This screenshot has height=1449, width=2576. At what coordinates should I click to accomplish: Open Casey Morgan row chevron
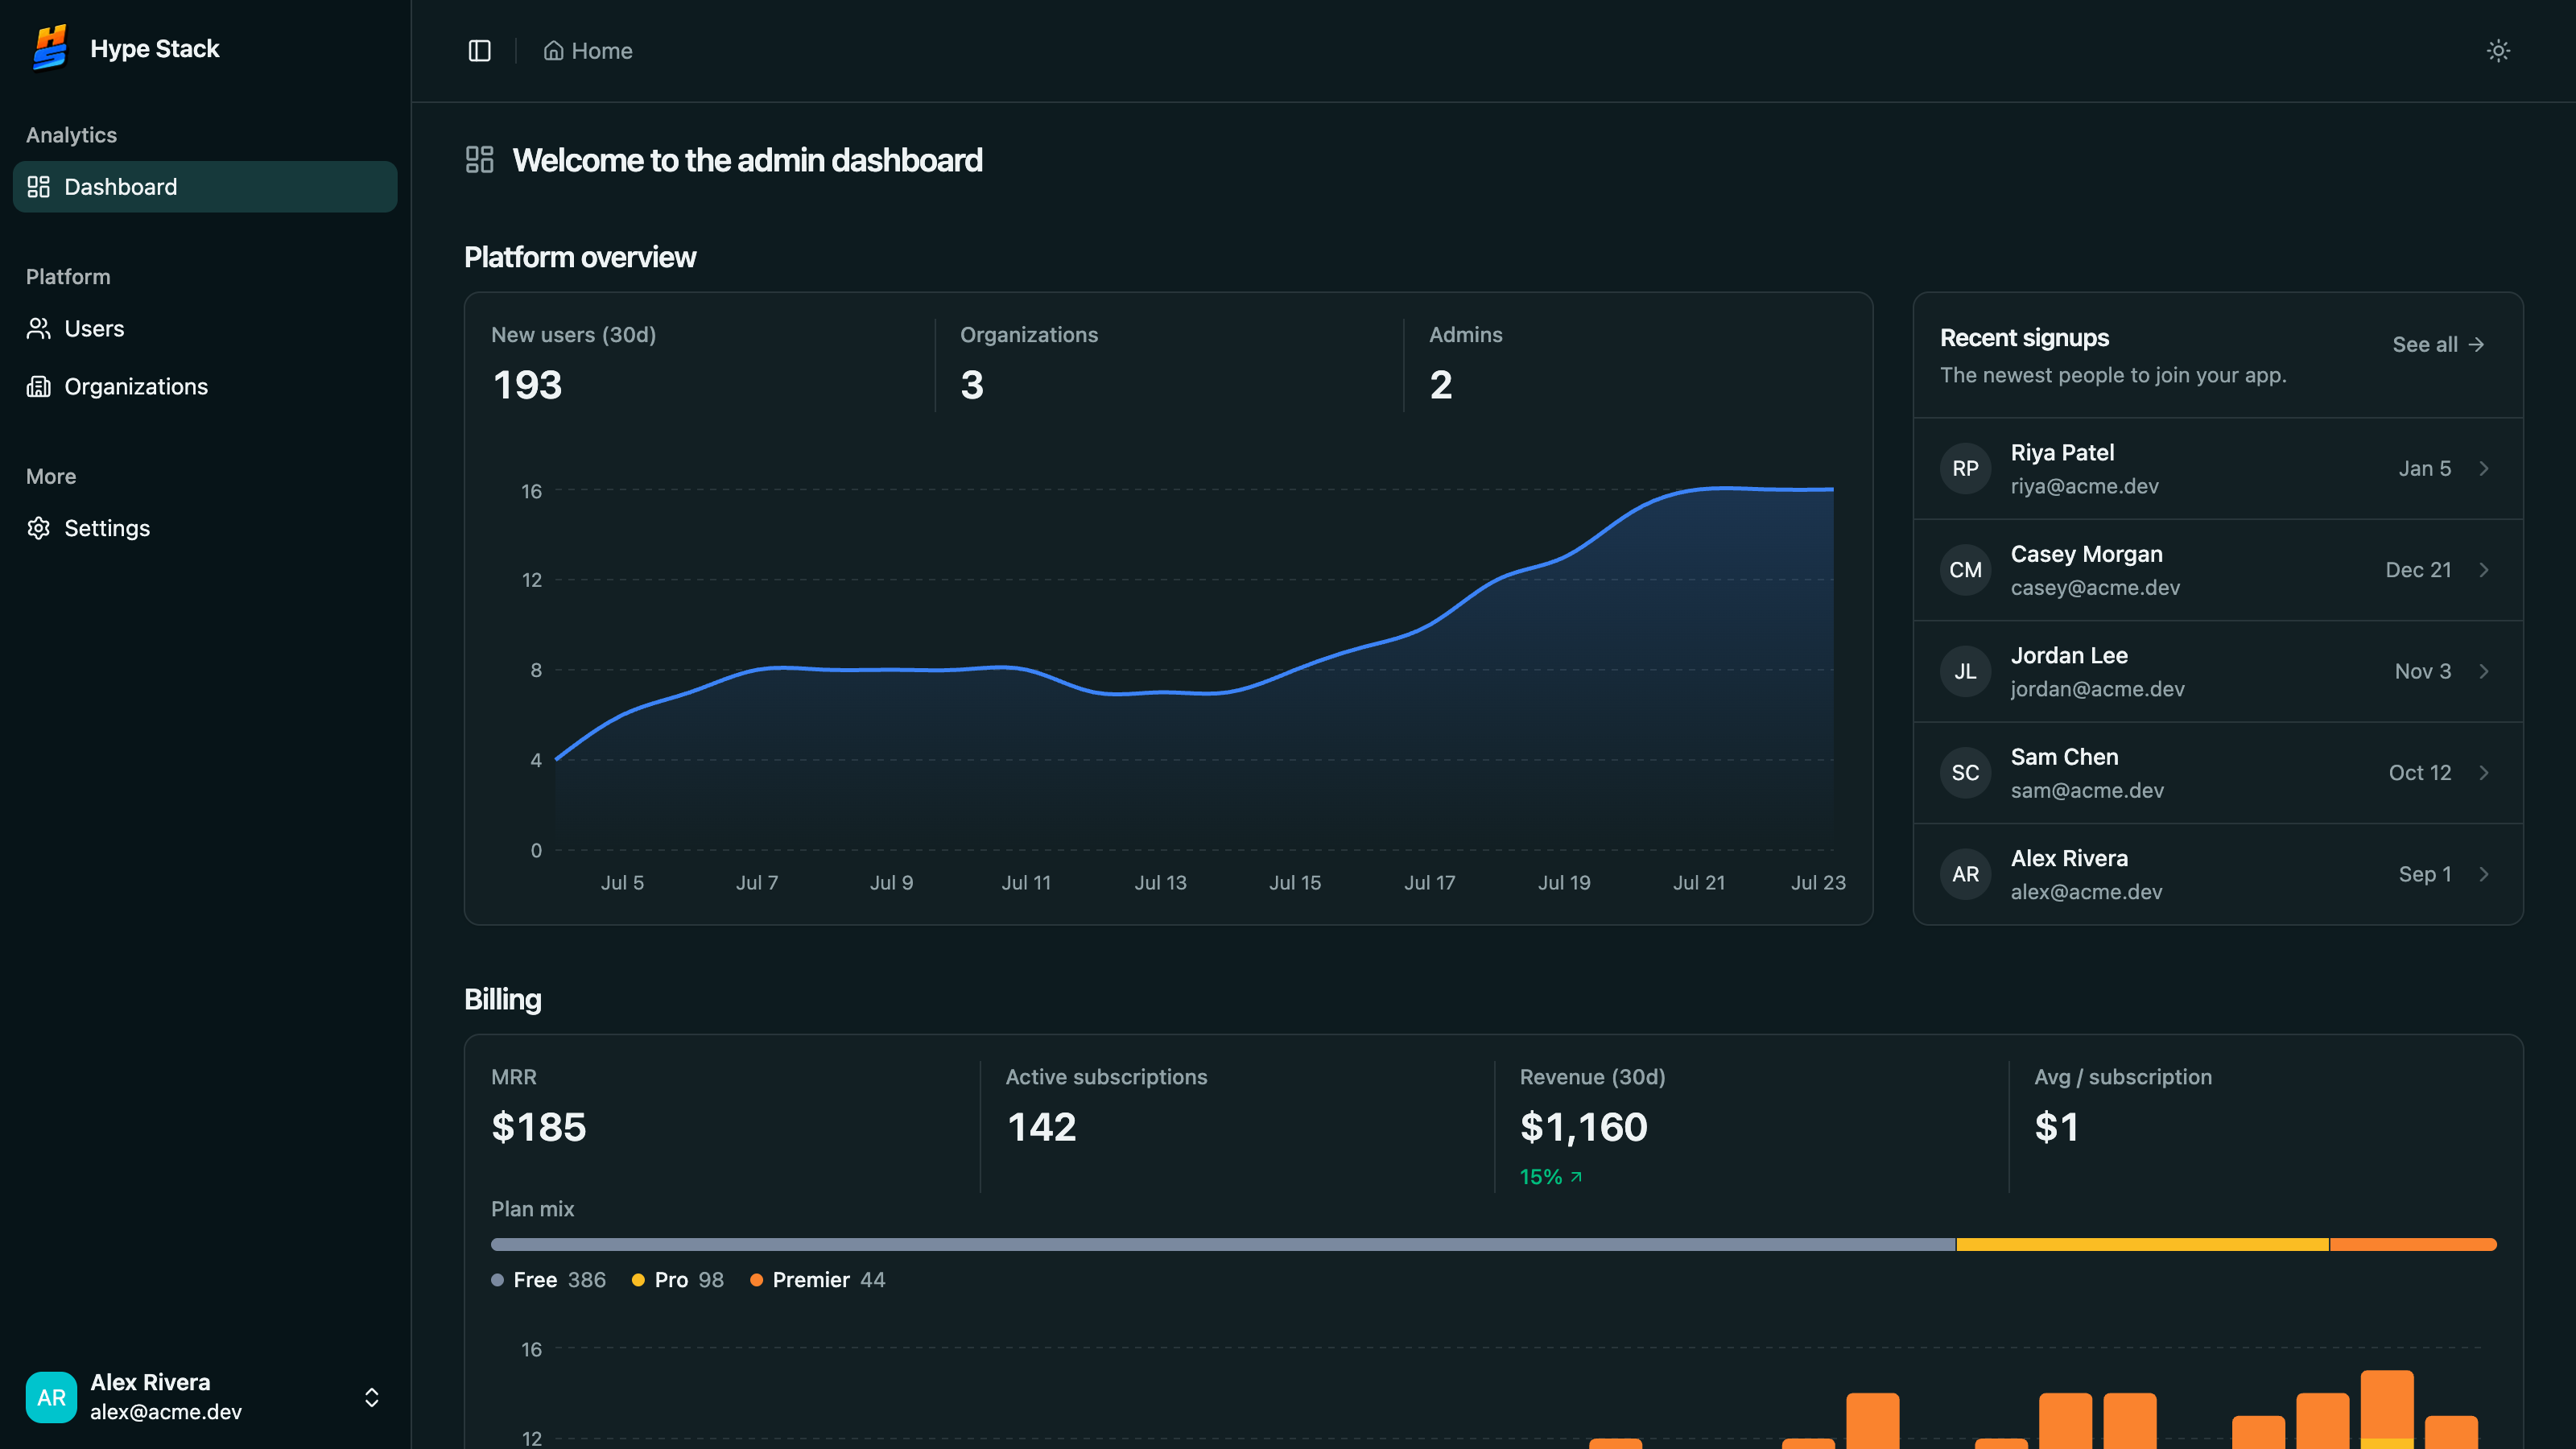pos(2484,570)
